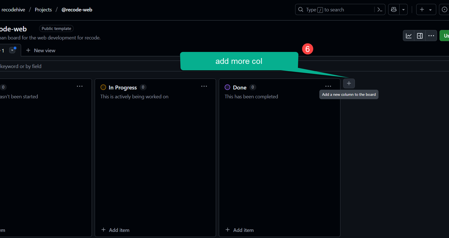Open In Progress column options menu
Screen dimensions: 449x238
pos(204,86)
